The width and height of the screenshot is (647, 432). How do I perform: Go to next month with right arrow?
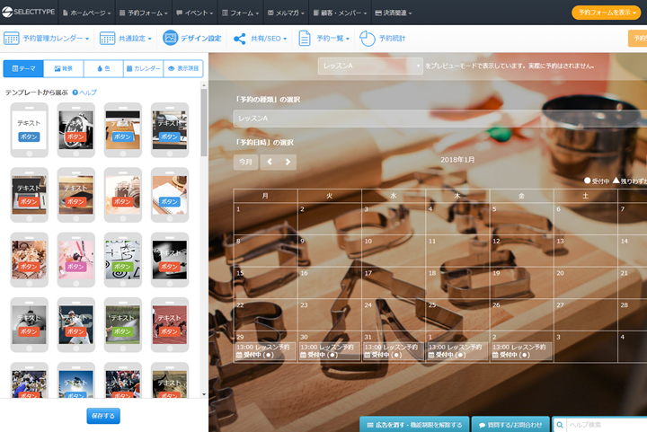coord(288,163)
